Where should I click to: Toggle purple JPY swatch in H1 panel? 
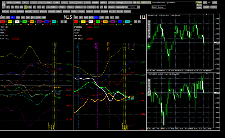[112, 22]
